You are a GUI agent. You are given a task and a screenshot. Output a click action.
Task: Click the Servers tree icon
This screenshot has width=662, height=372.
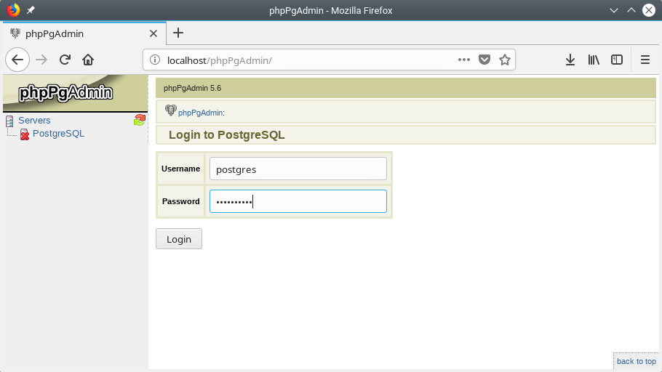click(x=9, y=121)
